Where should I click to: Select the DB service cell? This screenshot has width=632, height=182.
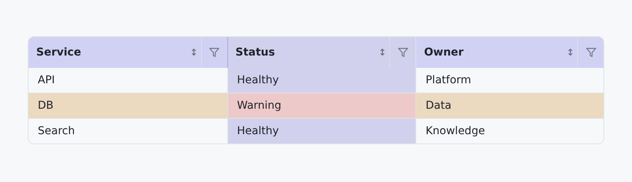[x=128, y=105]
